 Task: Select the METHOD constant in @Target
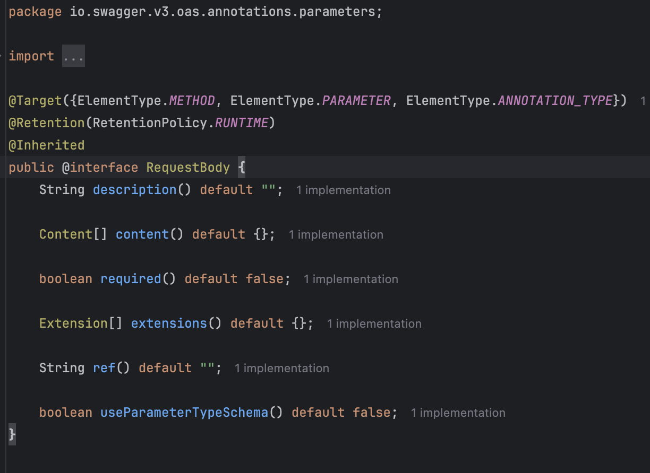[x=192, y=101]
